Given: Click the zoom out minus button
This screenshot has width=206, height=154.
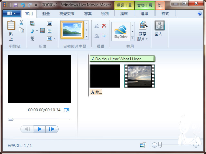Looking at the screenshot, I should (154, 145).
